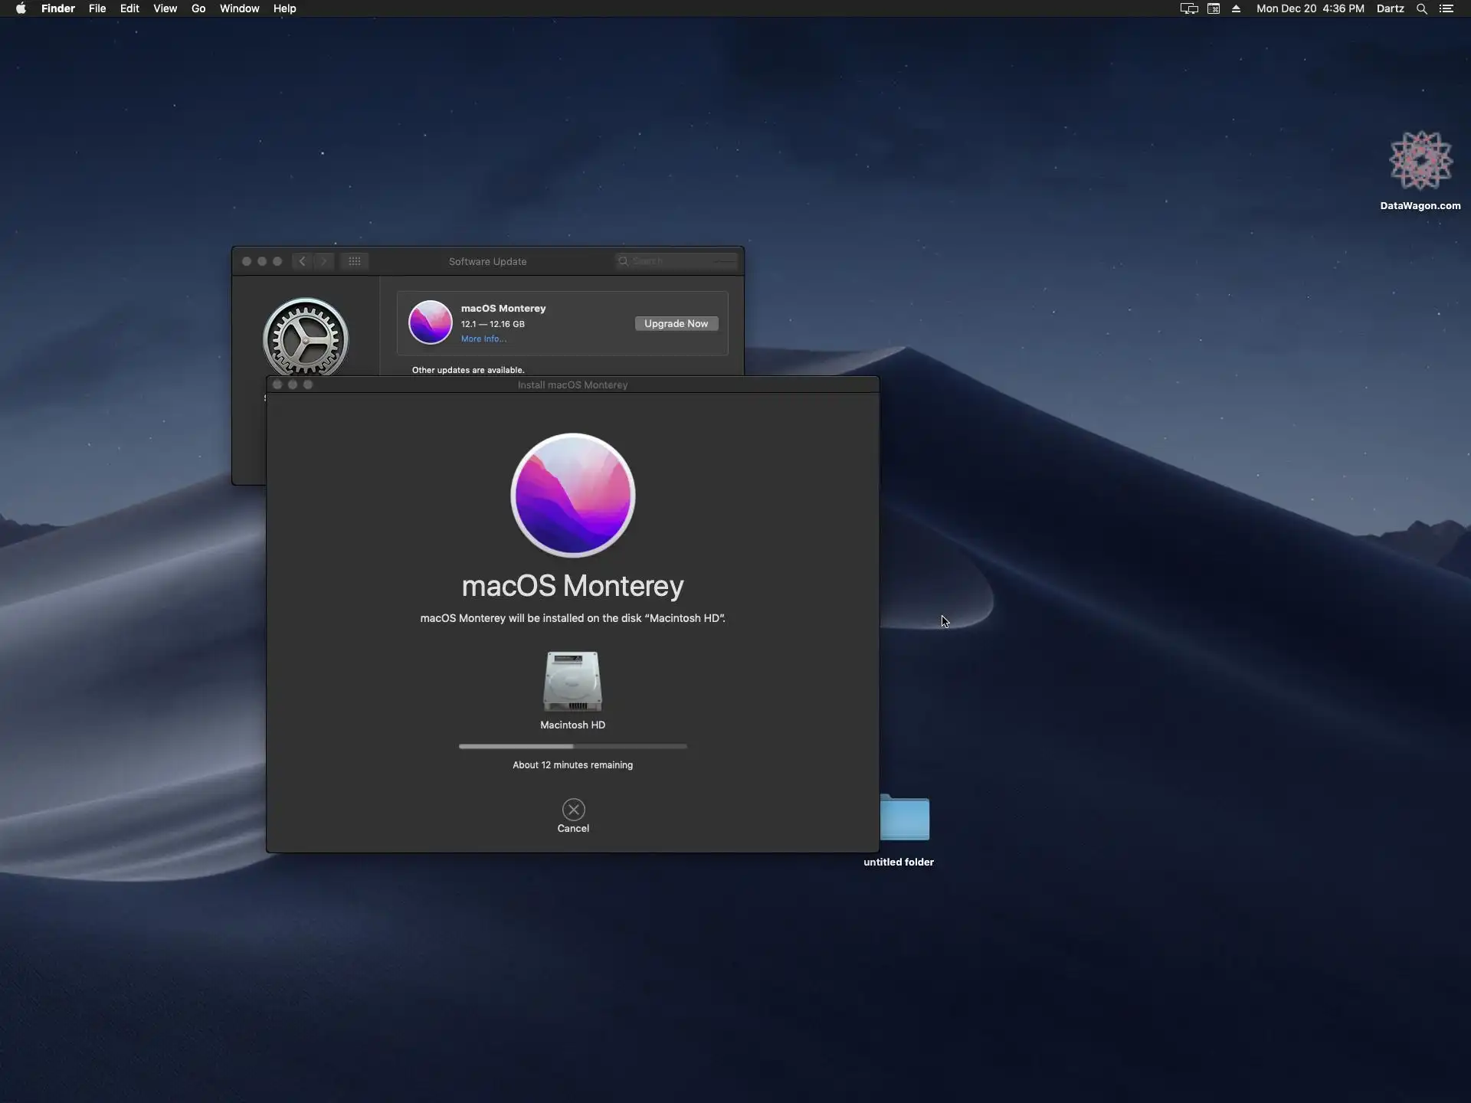The height and width of the screenshot is (1103, 1471).
Task: Click the Cancel installation X icon
Action: coord(573,810)
